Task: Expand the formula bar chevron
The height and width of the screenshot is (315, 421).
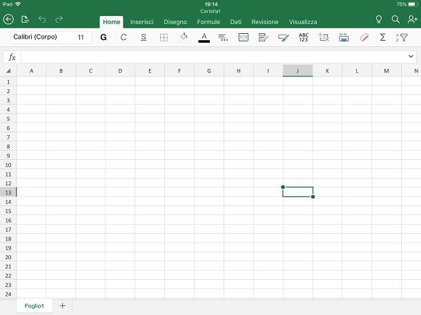Action: (x=411, y=57)
